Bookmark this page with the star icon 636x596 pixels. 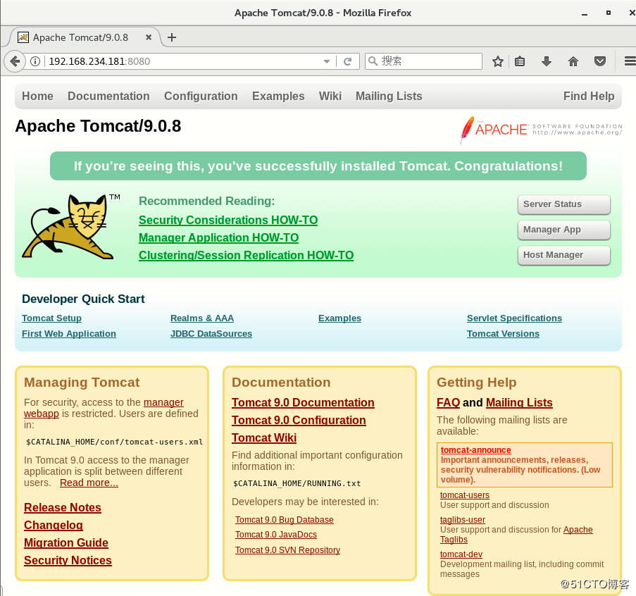[x=497, y=61]
